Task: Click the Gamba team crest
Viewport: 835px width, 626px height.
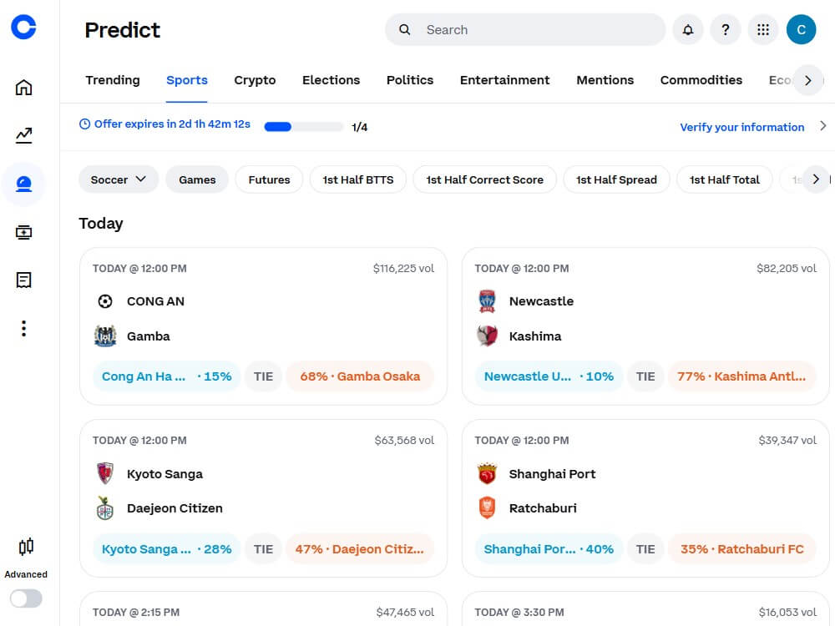Action: point(105,336)
